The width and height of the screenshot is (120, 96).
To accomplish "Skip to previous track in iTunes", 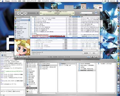I will [18, 13].
